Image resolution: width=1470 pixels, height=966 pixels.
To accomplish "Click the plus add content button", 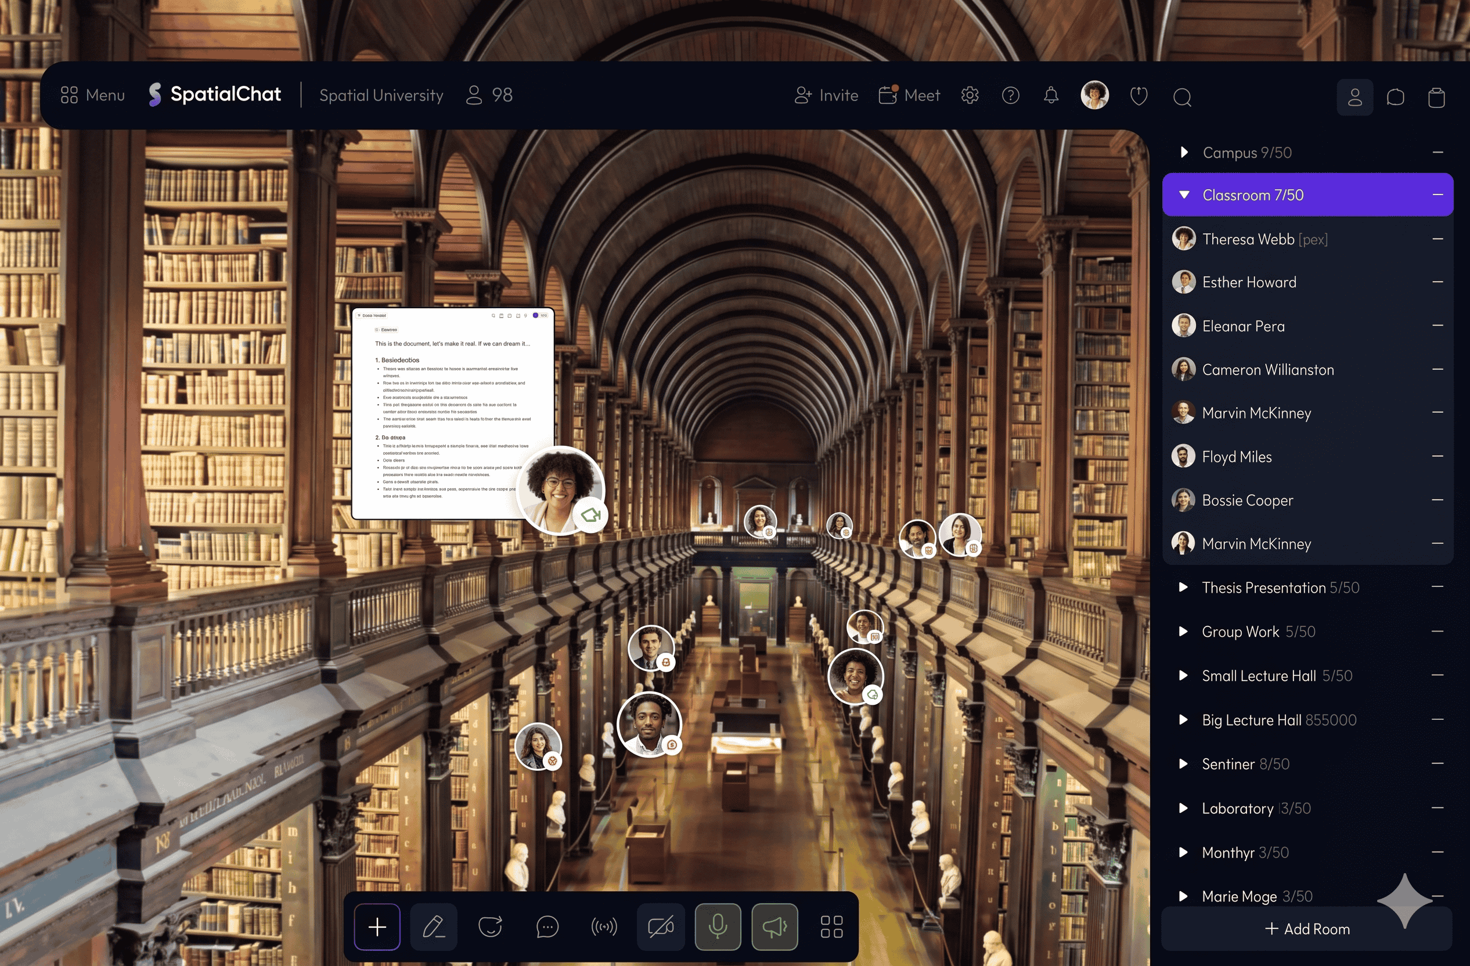I will [377, 927].
